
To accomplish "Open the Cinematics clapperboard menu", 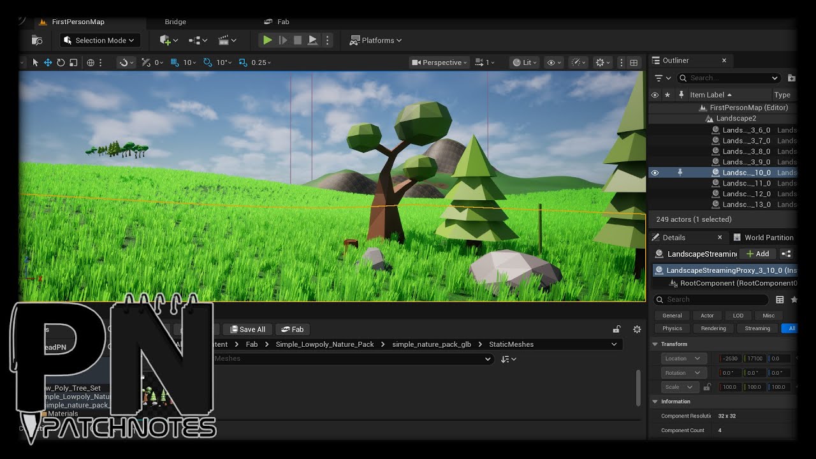I will click(x=227, y=40).
